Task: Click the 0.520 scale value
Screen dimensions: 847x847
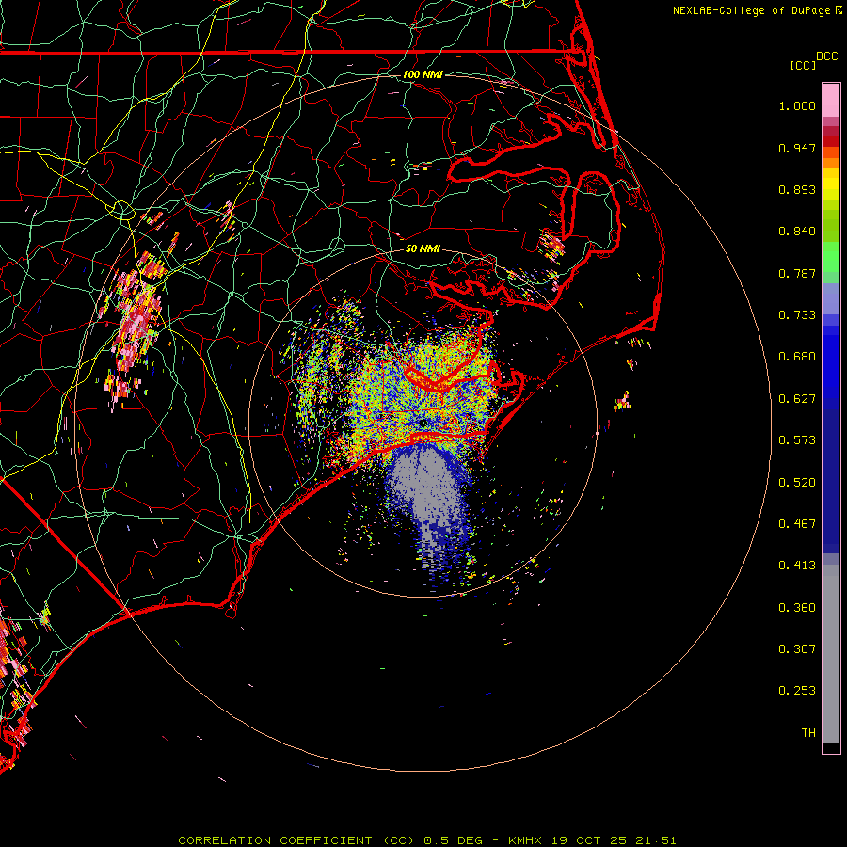Action: tap(797, 483)
